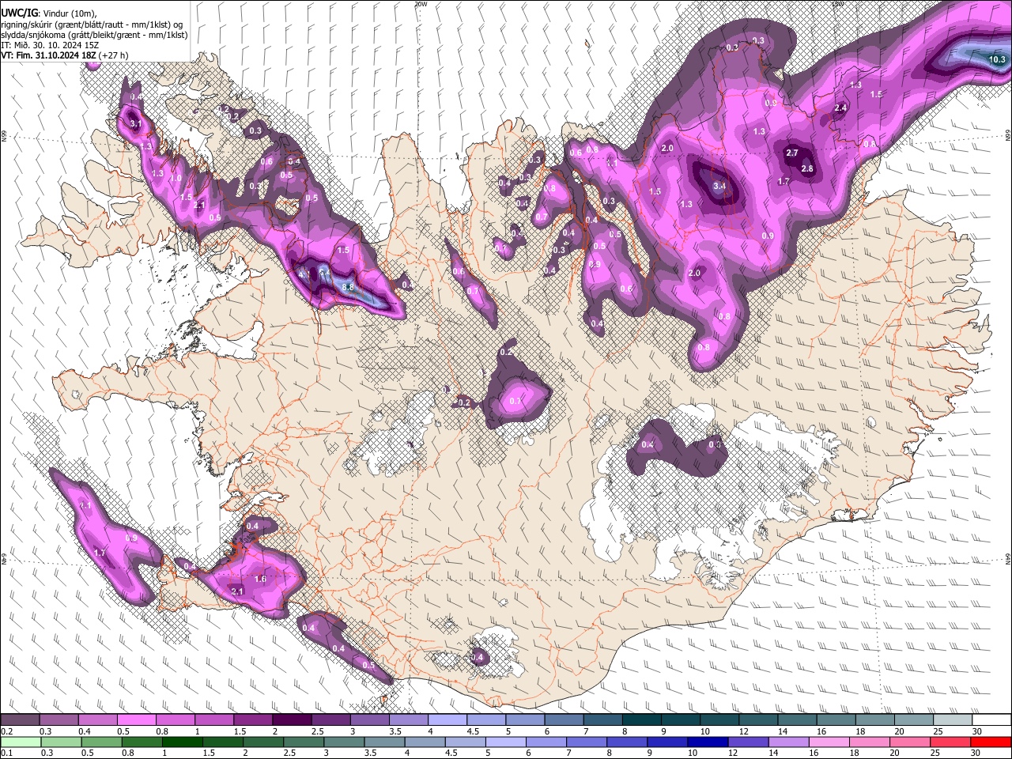
Task: Click the 15W longitude label
Action: pyautogui.click(x=838, y=4)
